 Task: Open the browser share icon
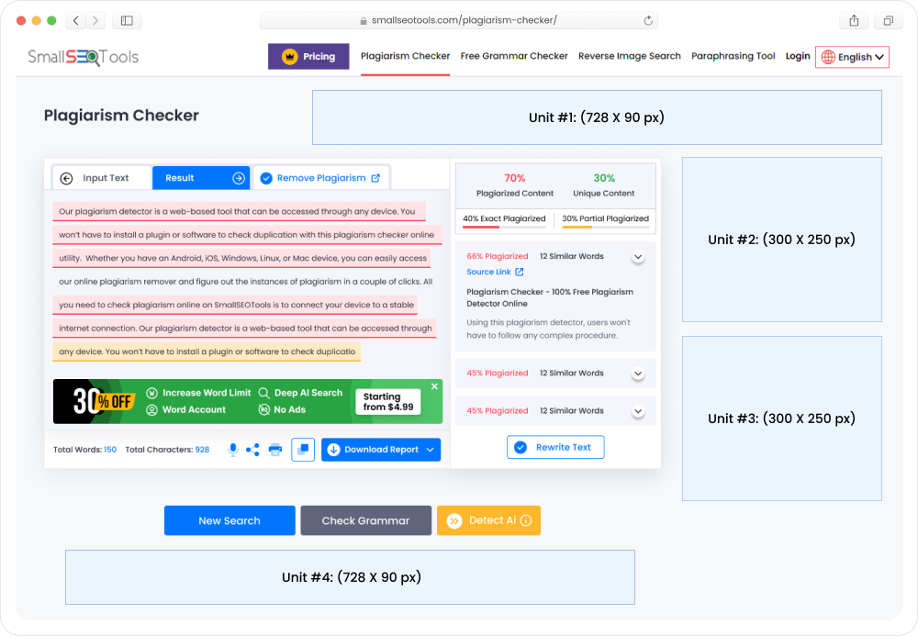854,20
